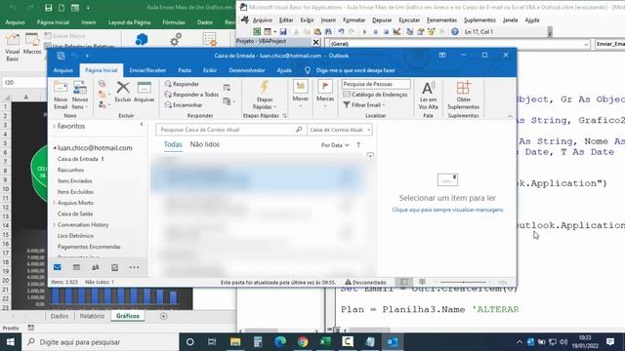Click the VBA Run macro play icon
Viewport: 625px width, 351px height.
click(x=364, y=31)
